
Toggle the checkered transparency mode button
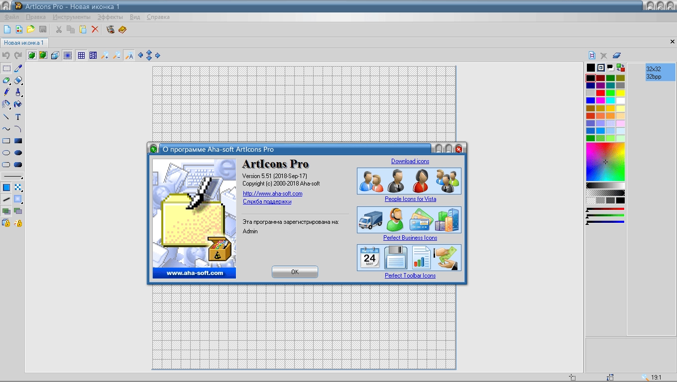tap(18, 188)
